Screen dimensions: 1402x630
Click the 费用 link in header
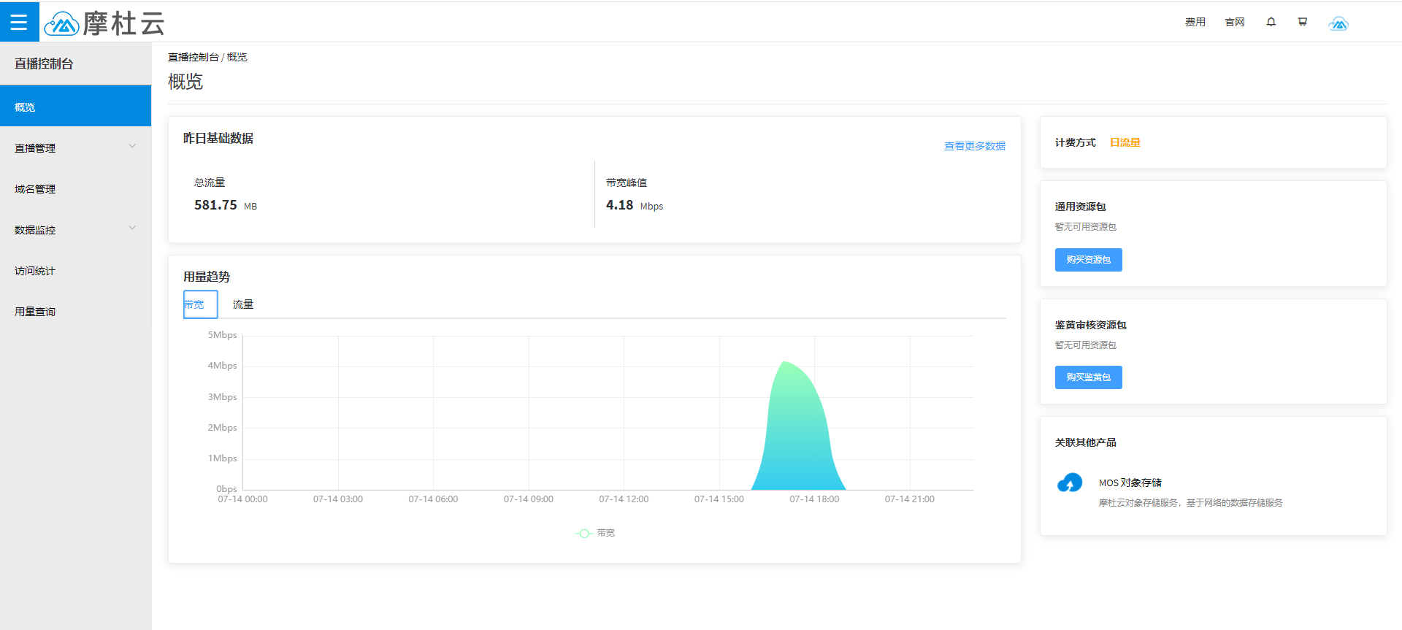click(x=1195, y=22)
